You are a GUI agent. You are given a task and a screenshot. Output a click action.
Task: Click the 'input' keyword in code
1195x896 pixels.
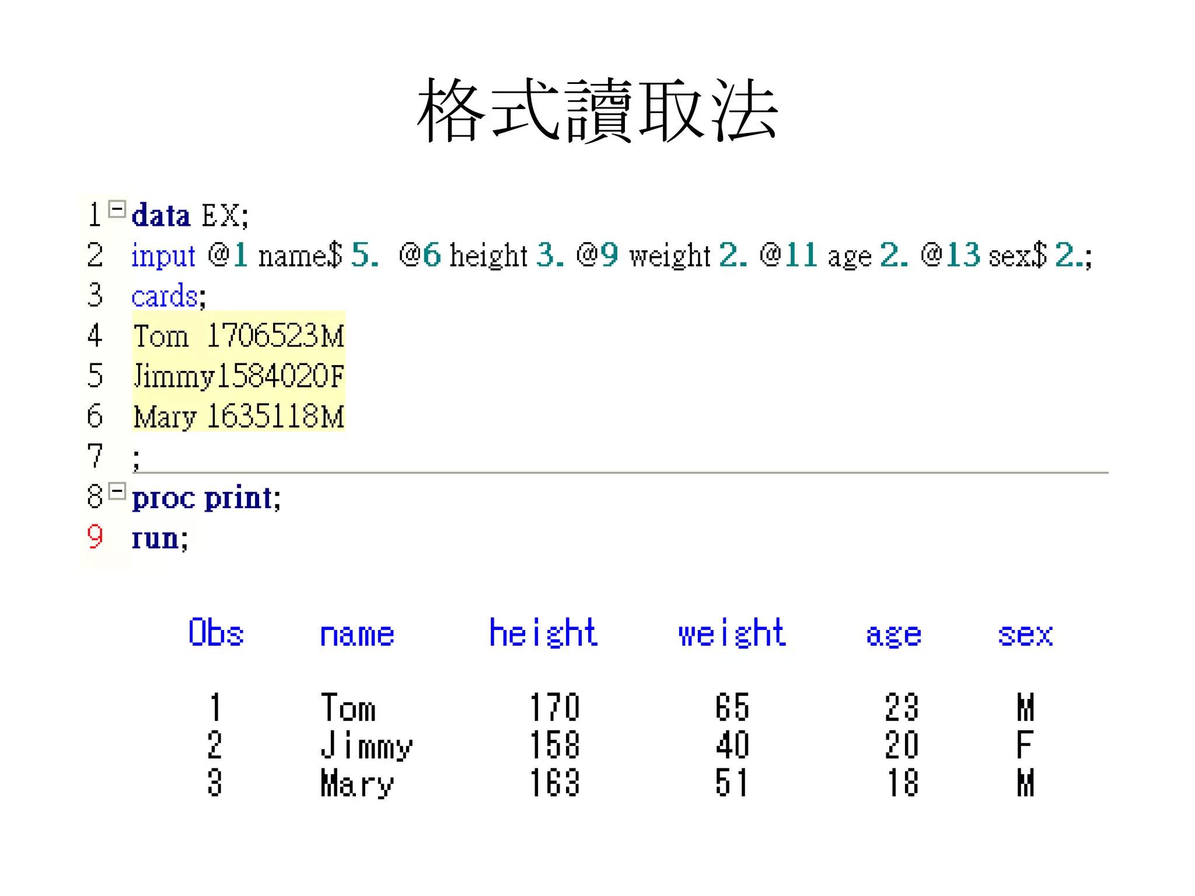point(163,256)
